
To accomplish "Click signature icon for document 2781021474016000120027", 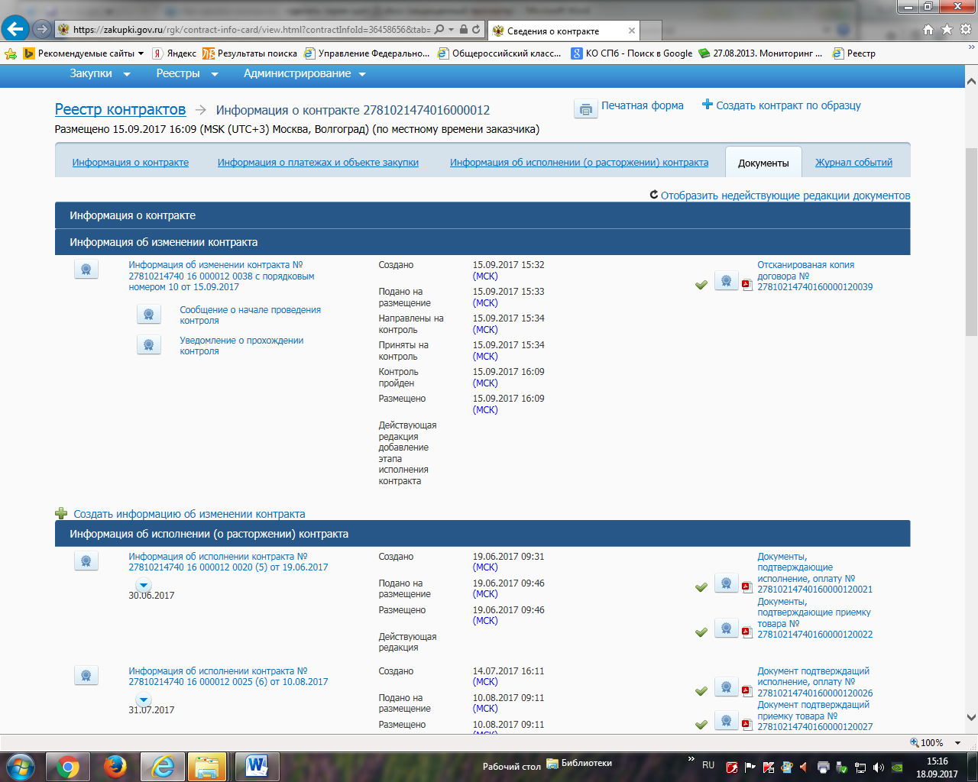I will click(x=727, y=722).
